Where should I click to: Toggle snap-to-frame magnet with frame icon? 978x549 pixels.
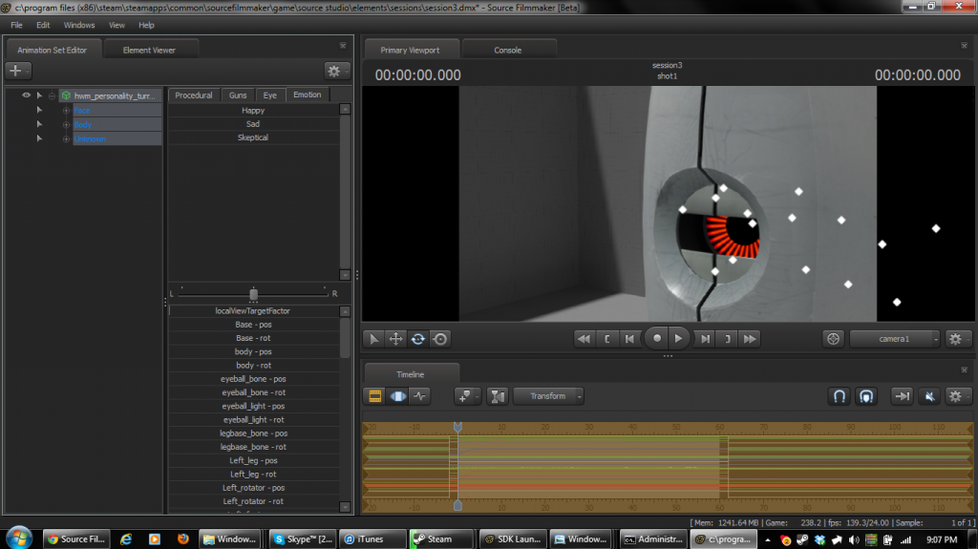pos(866,396)
